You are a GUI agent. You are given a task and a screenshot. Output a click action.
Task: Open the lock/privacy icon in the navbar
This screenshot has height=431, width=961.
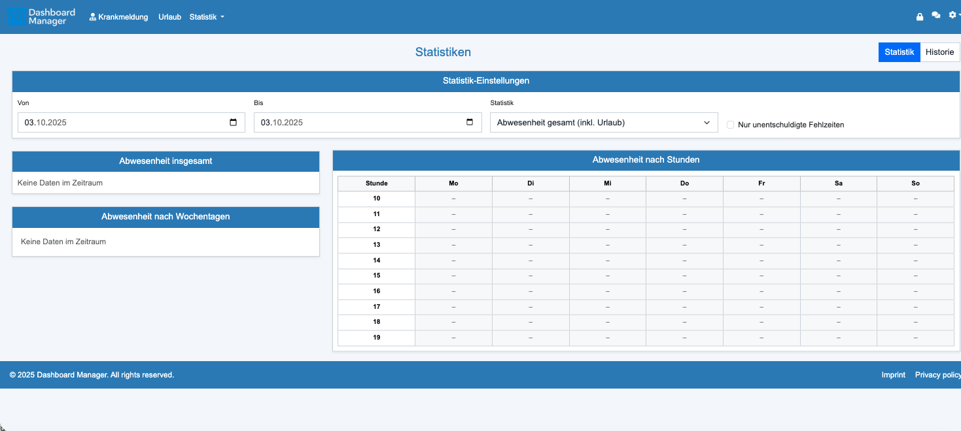919,16
